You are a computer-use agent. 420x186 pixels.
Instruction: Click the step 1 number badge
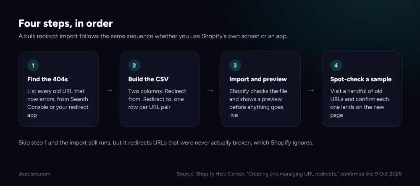pyautogui.click(x=33, y=65)
